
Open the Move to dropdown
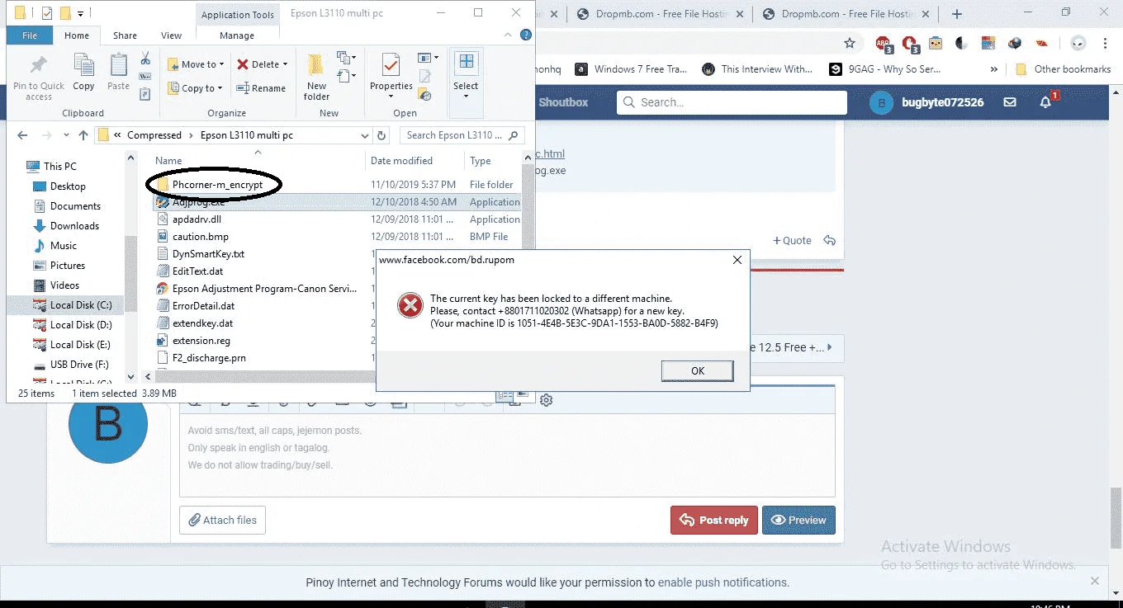tap(195, 64)
